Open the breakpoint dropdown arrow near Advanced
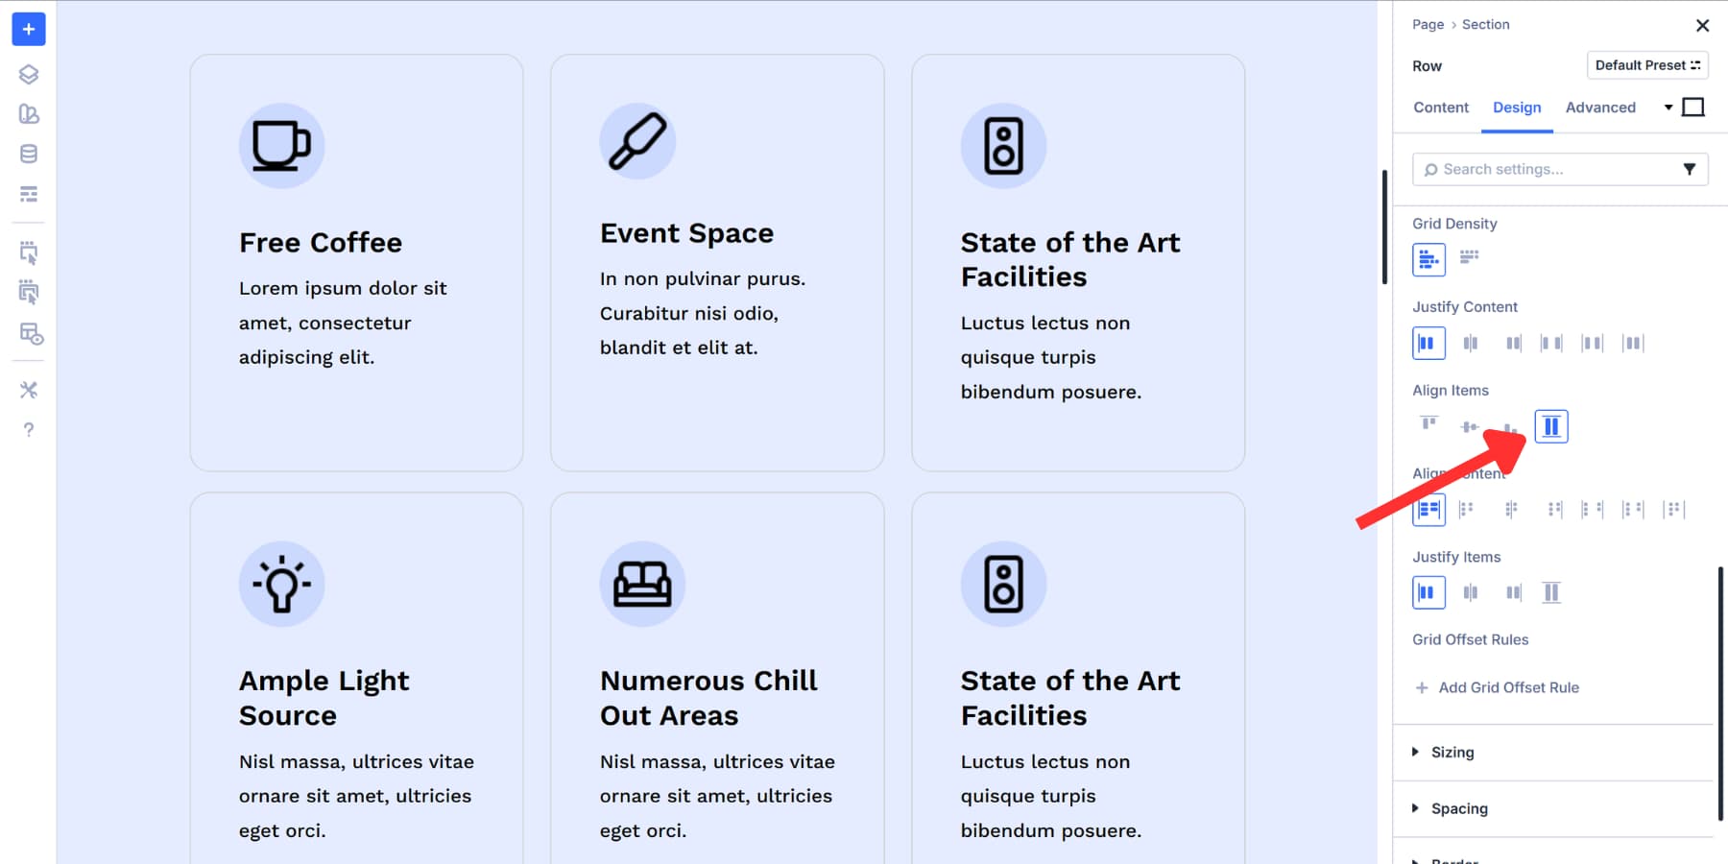 click(1668, 108)
